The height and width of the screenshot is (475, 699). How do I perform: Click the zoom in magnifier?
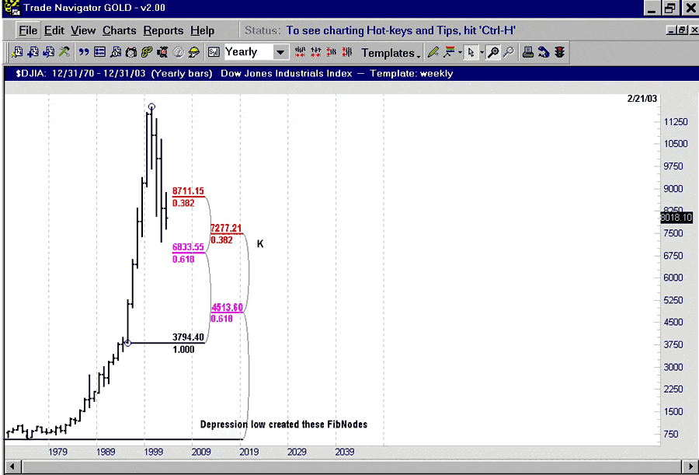click(493, 53)
